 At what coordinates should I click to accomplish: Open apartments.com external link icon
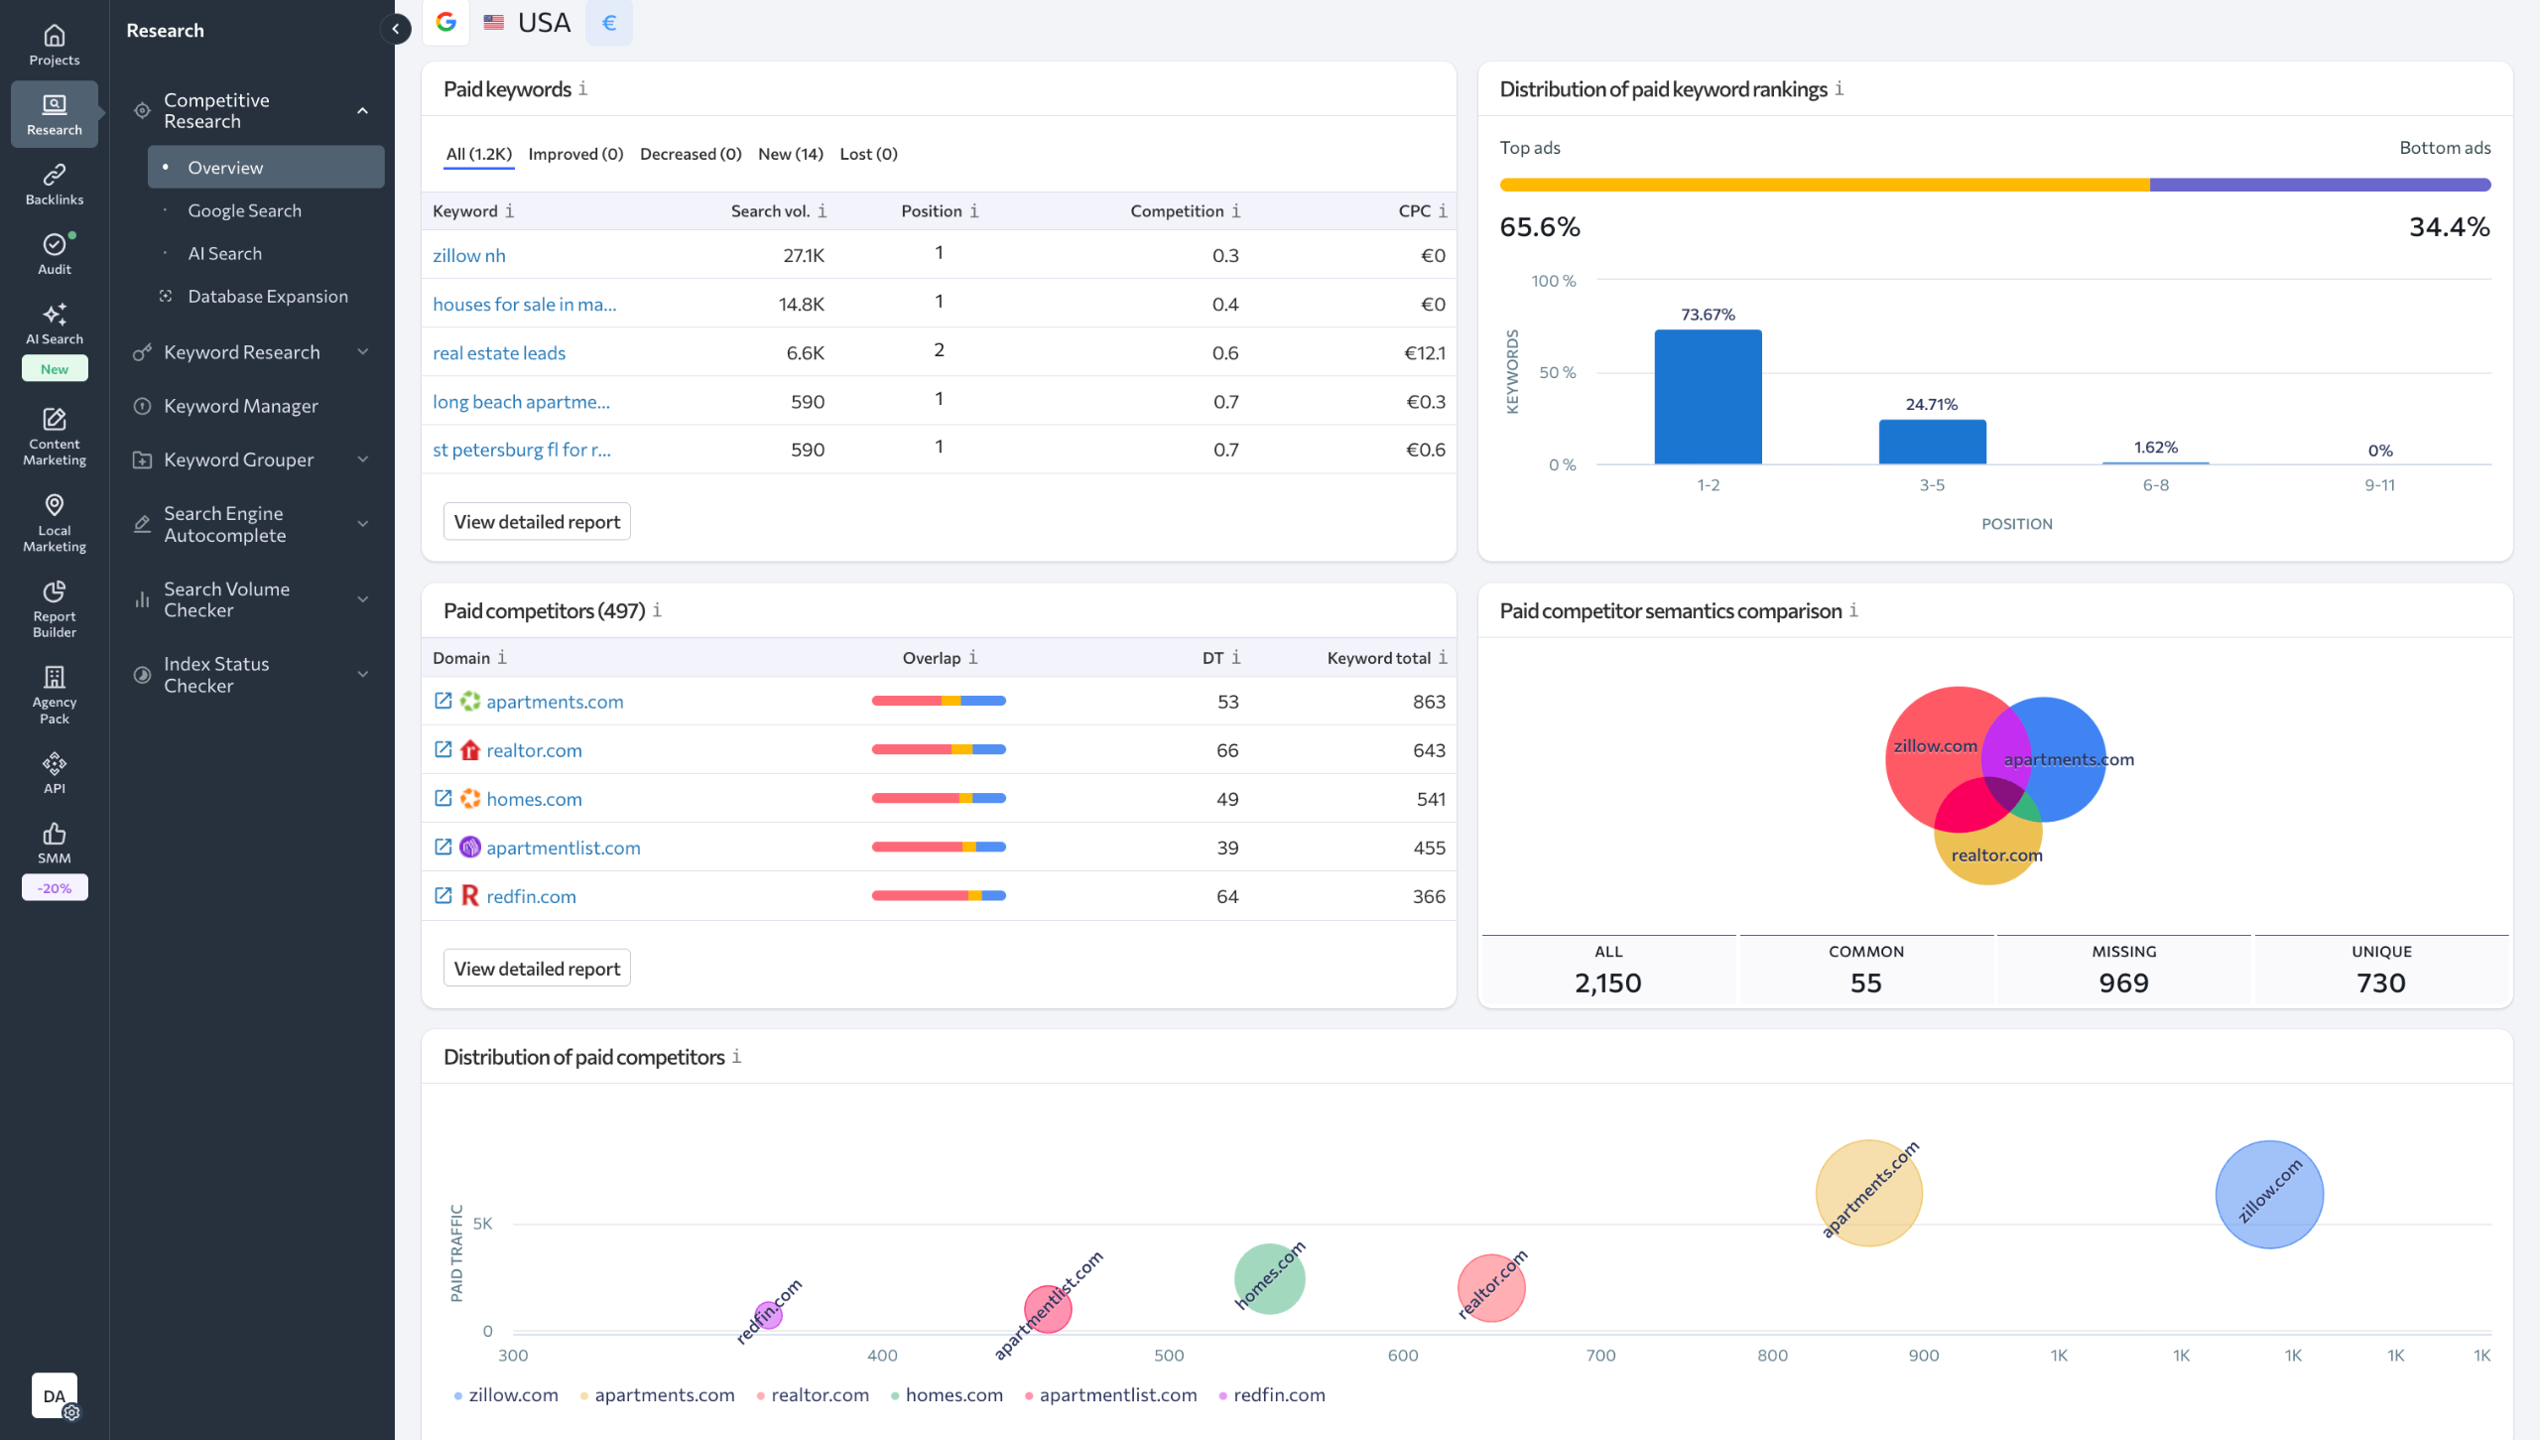[x=443, y=701]
